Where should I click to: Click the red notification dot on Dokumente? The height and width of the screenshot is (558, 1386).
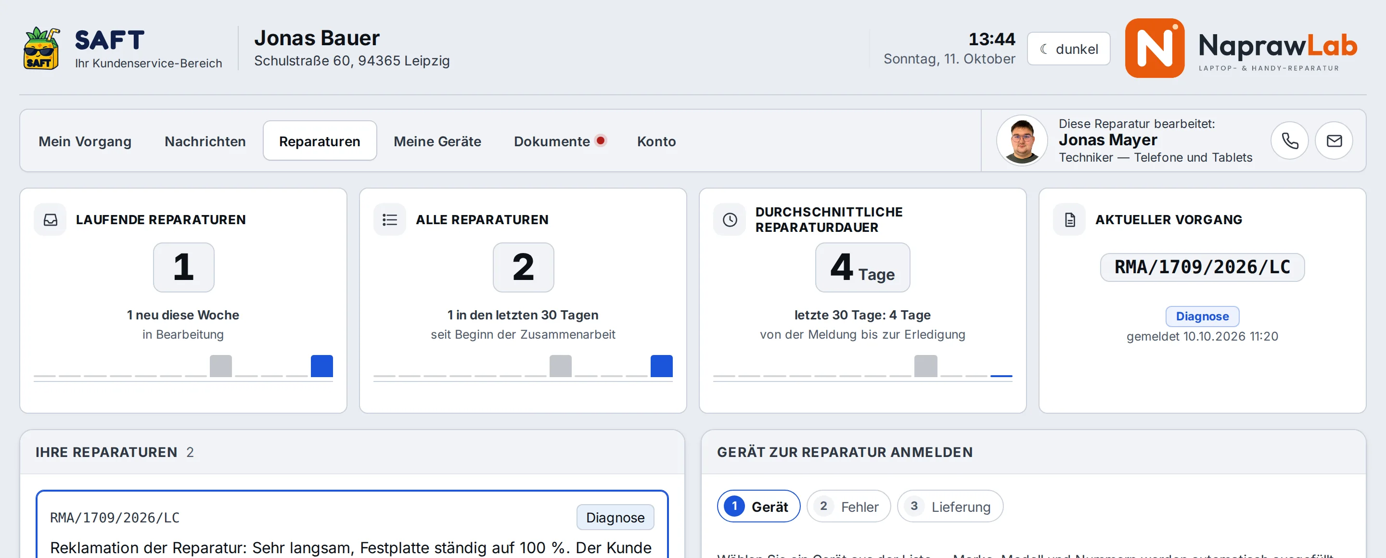click(x=601, y=140)
